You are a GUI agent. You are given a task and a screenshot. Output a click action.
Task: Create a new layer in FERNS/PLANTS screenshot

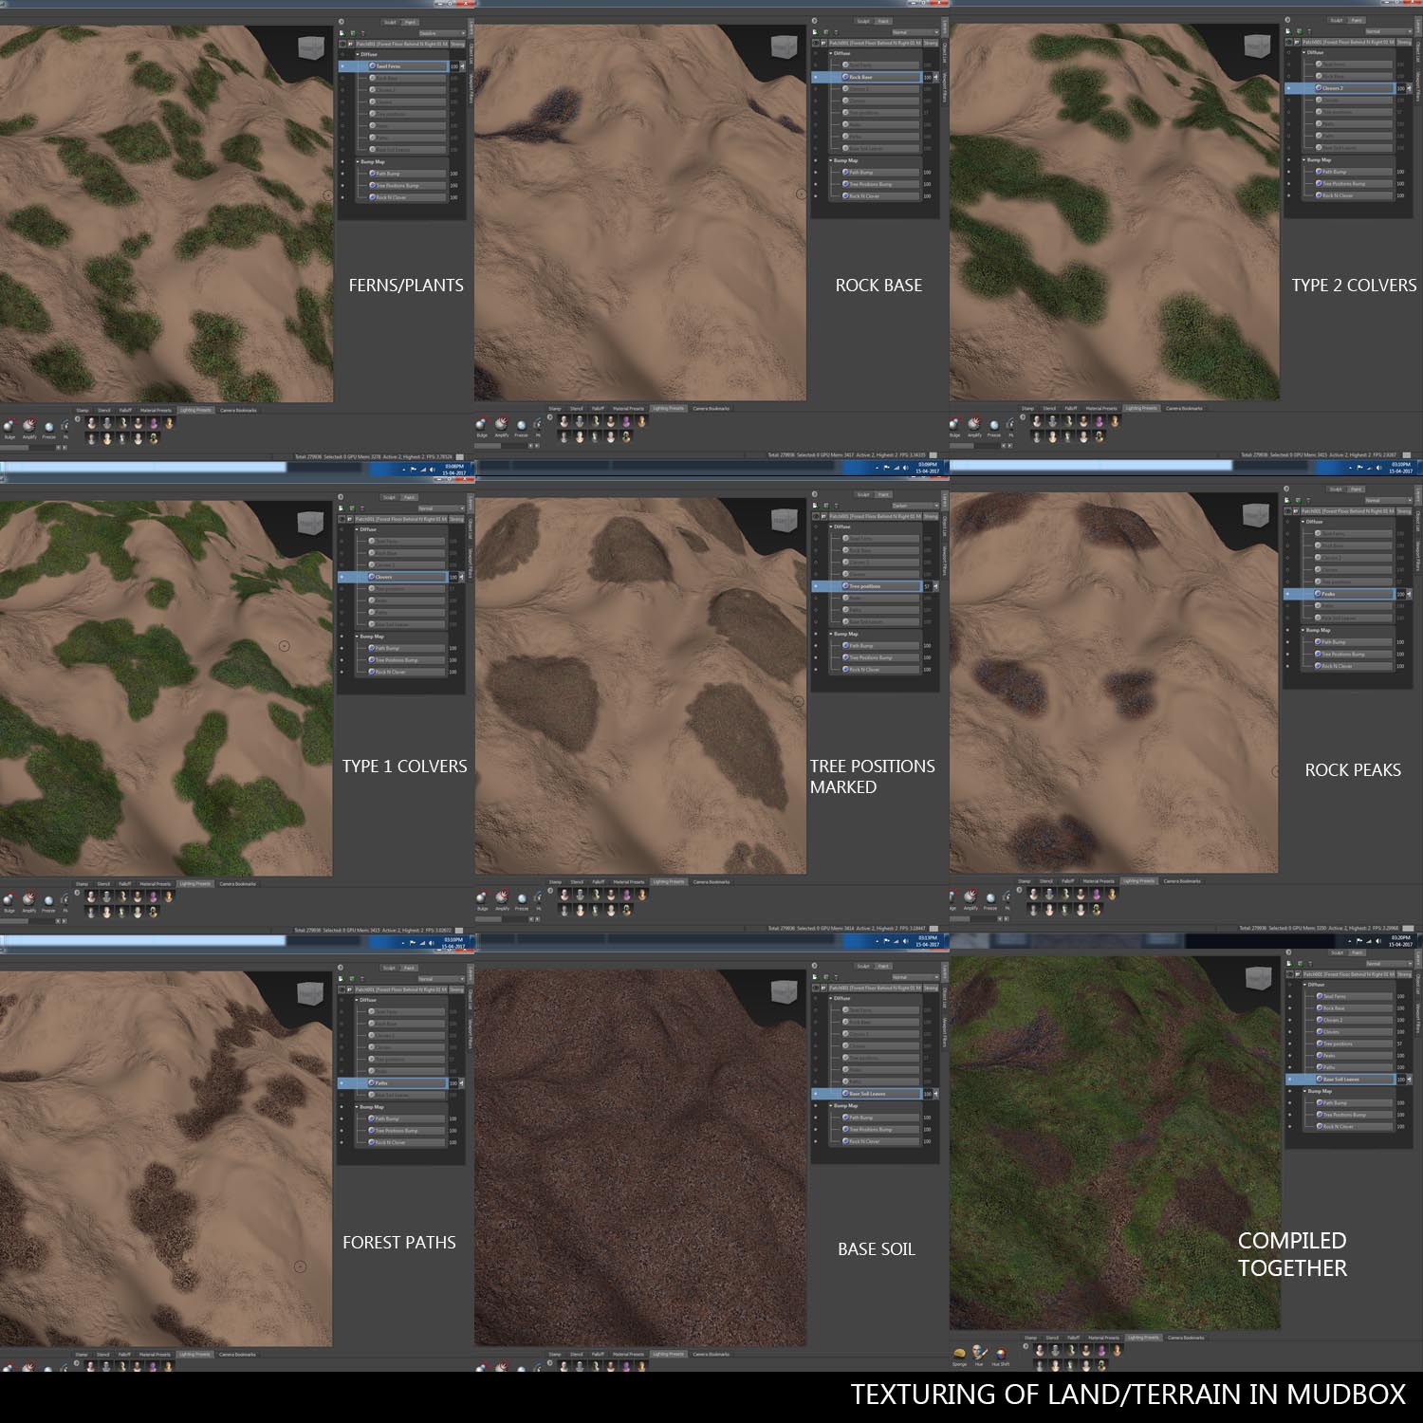(x=342, y=32)
